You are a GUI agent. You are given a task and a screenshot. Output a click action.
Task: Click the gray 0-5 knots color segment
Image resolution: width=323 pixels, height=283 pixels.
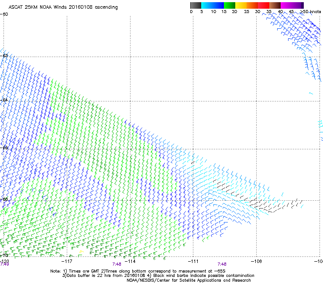(196, 5)
